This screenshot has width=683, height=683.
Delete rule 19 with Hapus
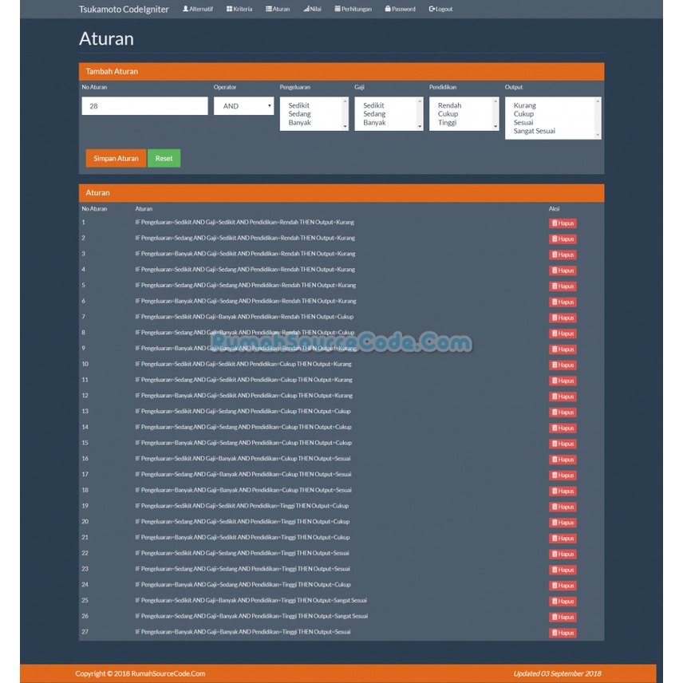tap(563, 507)
